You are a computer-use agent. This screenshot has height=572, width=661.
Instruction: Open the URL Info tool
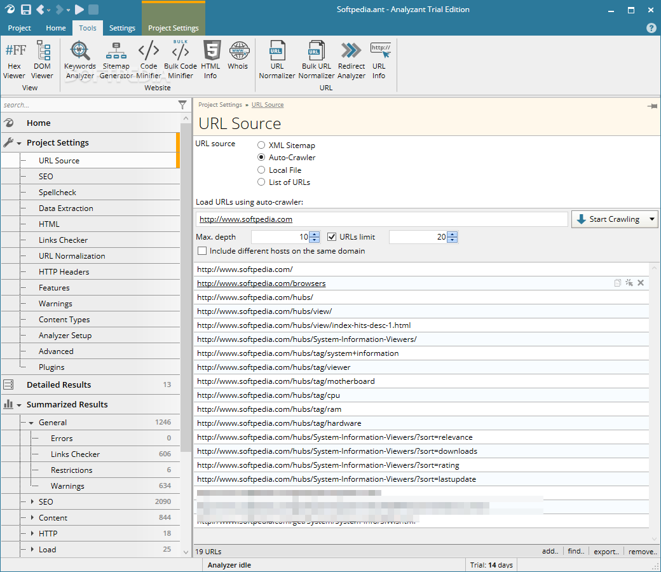tap(379, 60)
